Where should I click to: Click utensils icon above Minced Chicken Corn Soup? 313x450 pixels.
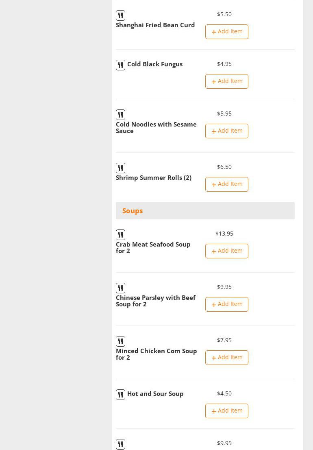point(120,341)
